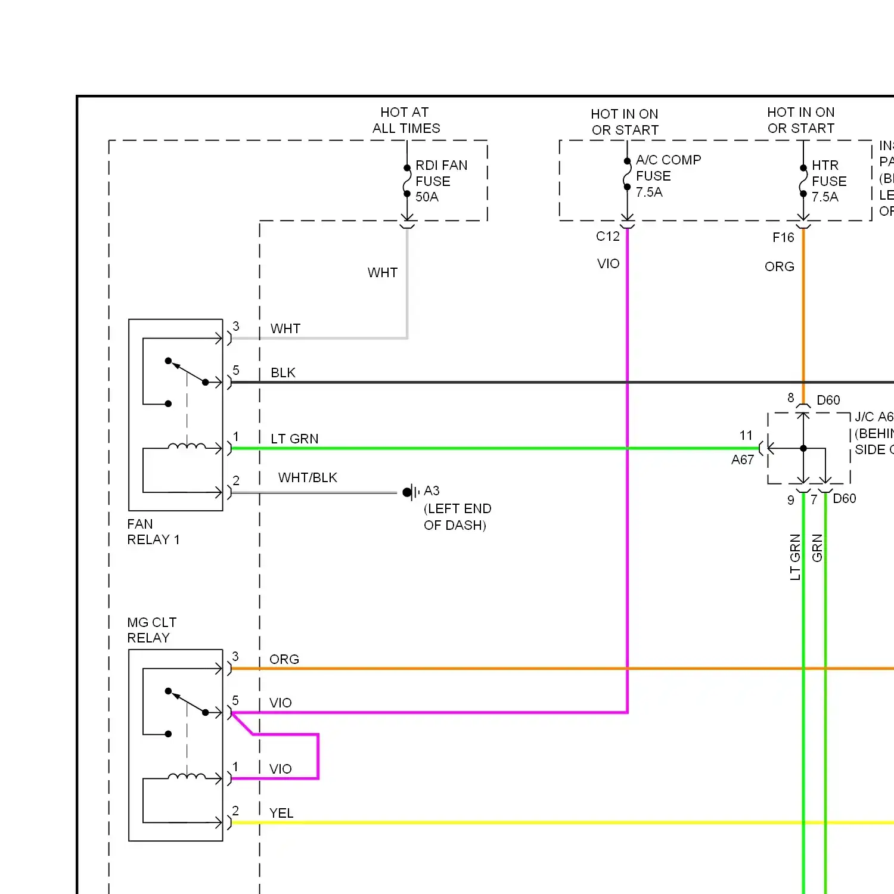The height and width of the screenshot is (894, 894).
Task: Click Fan Relay 1 switch contact symbol
Action: coord(187,381)
